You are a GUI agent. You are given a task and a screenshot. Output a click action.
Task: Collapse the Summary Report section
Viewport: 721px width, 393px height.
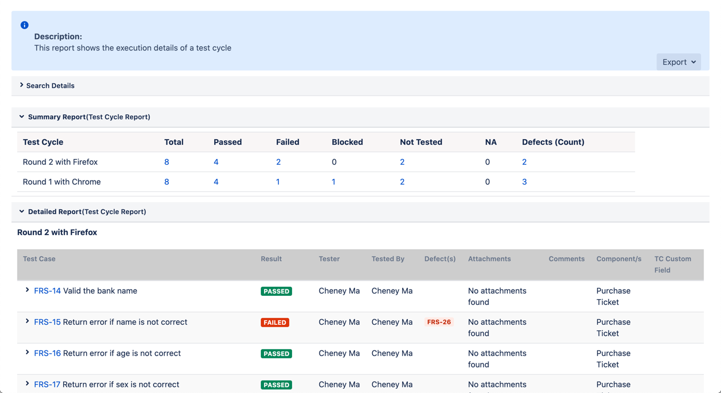point(22,117)
